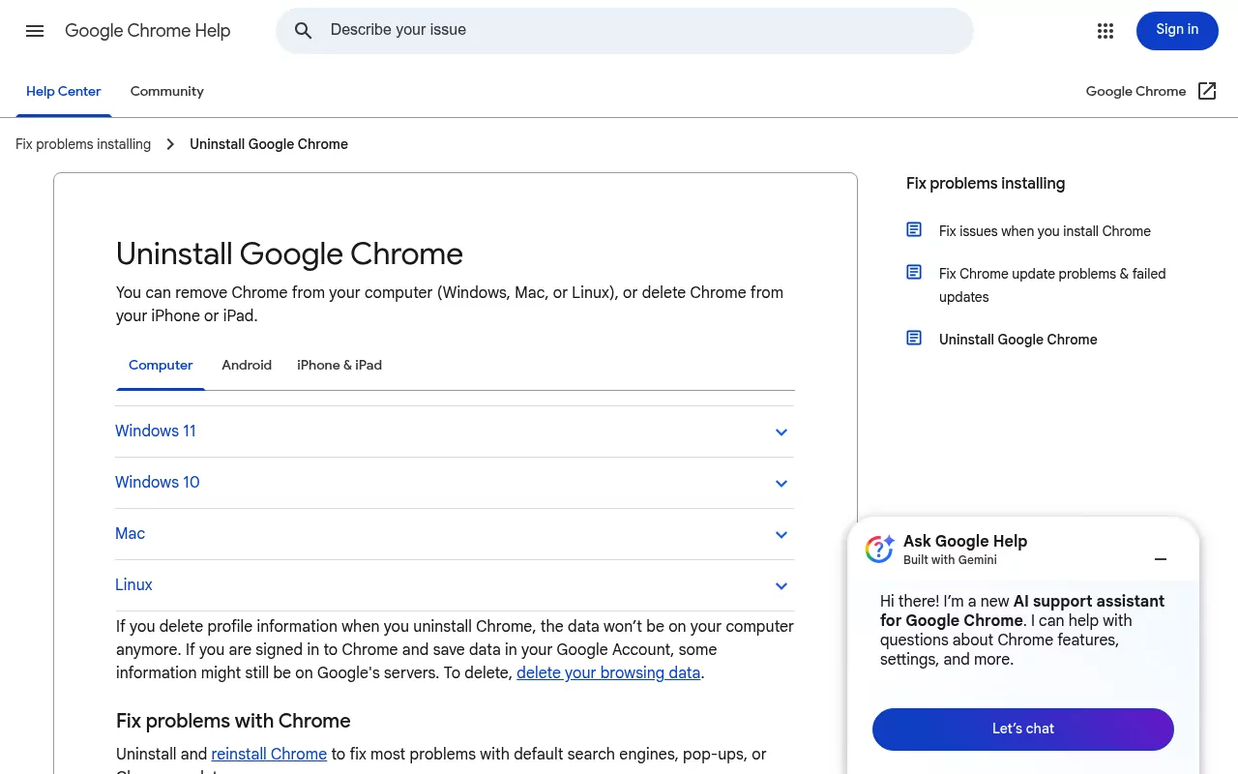
Task: Click the Ask Google Help title text
Action: tap(965, 542)
